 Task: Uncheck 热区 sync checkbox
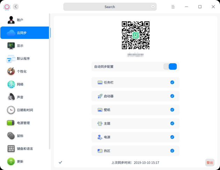172,151
